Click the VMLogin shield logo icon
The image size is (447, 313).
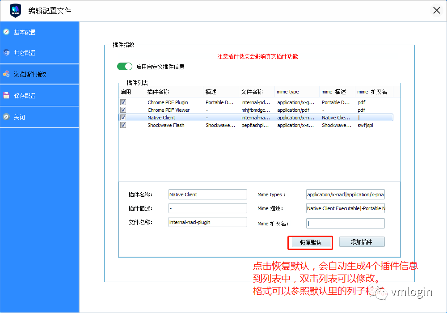pyautogui.click(x=15, y=10)
